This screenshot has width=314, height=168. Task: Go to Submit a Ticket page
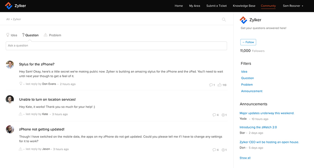(x=216, y=6)
